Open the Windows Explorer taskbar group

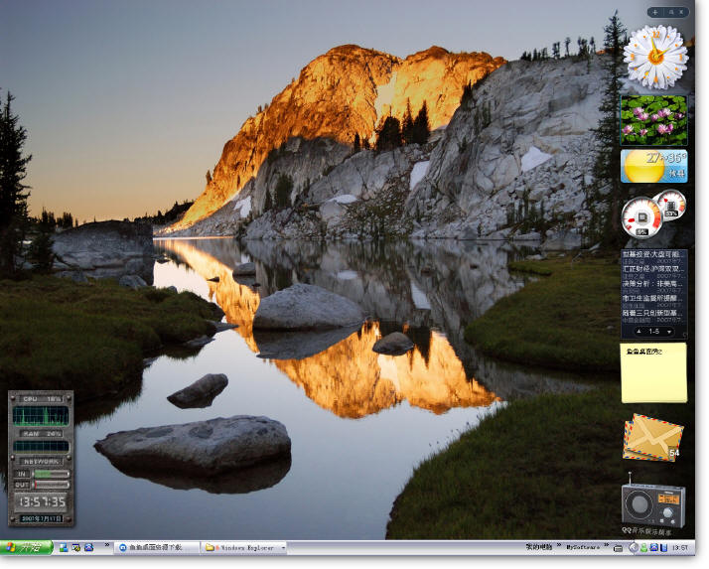pyautogui.click(x=243, y=547)
